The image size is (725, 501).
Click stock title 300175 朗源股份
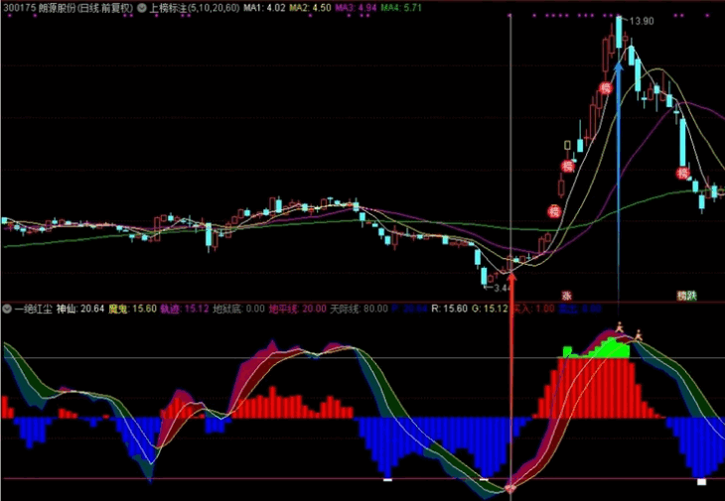(68, 8)
